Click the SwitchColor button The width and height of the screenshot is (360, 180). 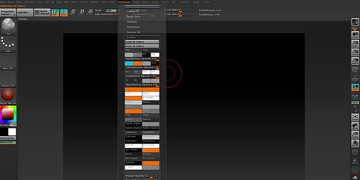point(8,138)
